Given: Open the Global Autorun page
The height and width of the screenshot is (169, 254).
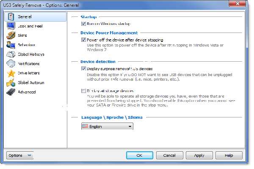Looking at the screenshot, I should coord(31,83).
